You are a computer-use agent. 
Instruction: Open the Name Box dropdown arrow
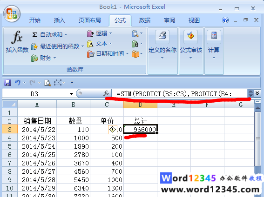pos(71,94)
